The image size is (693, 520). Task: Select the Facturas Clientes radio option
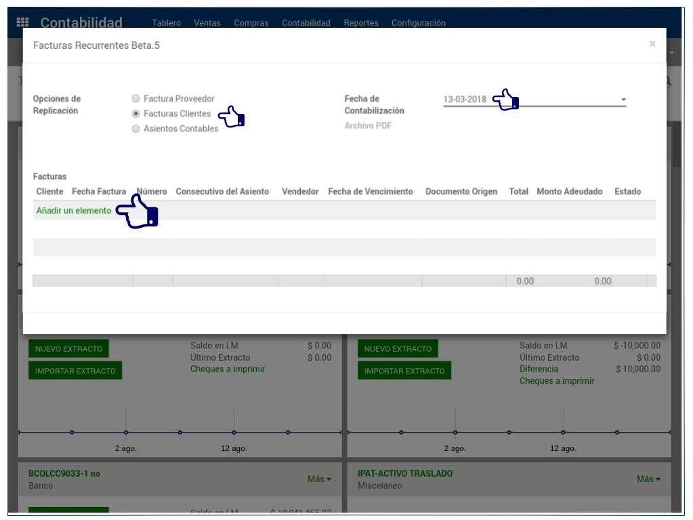[136, 114]
